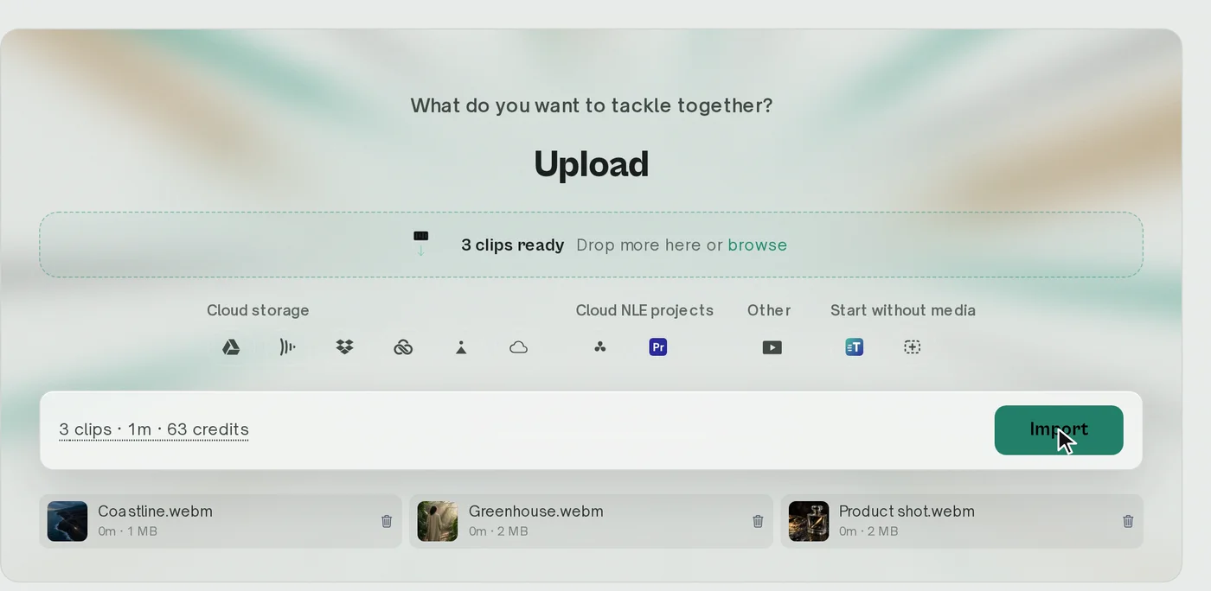Delete Product shot.webm clip
Image resolution: width=1211 pixels, height=591 pixels.
tap(1128, 521)
